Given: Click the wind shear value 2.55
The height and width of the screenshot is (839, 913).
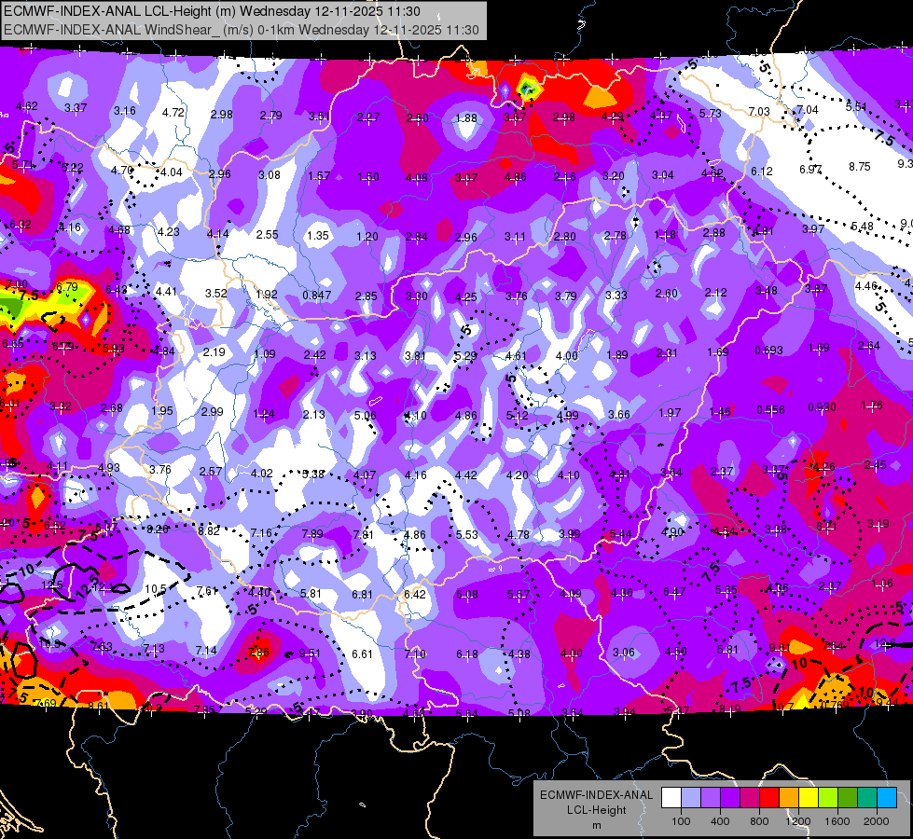Looking at the screenshot, I should tap(268, 235).
